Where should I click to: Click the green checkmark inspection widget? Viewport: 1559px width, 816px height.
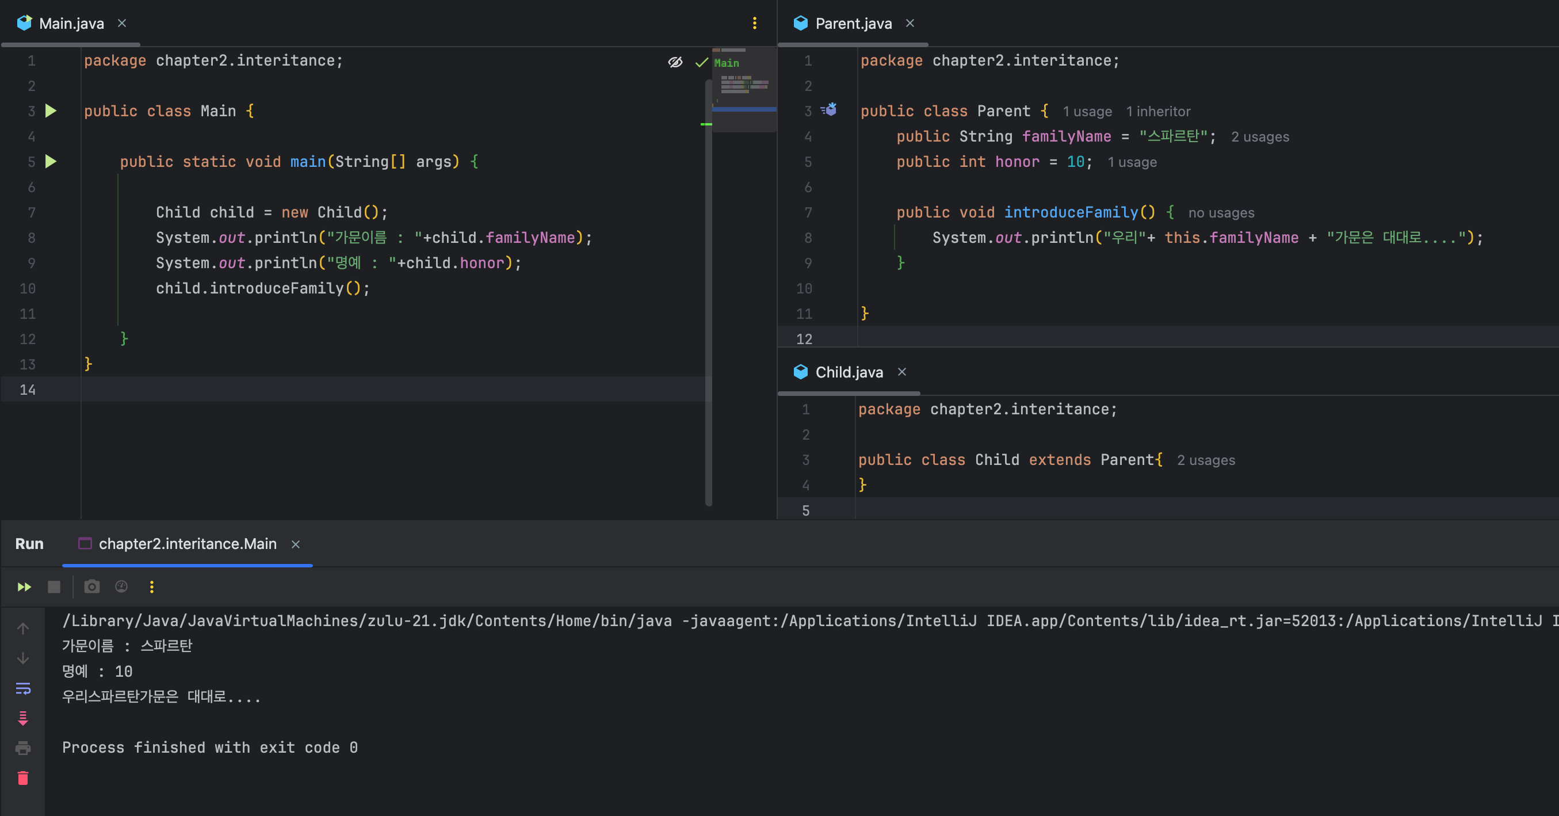[701, 62]
